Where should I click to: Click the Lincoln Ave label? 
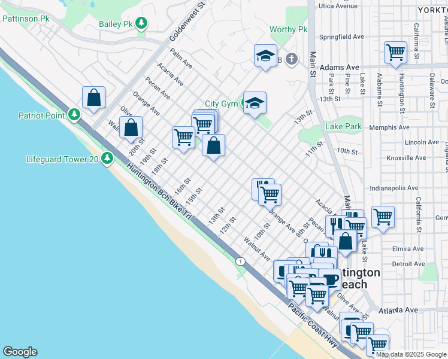coord(422,142)
